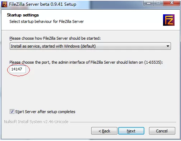Minimize the FileZilla Server Setup window
181x141 pixels.
pyautogui.click(x=149, y=3)
